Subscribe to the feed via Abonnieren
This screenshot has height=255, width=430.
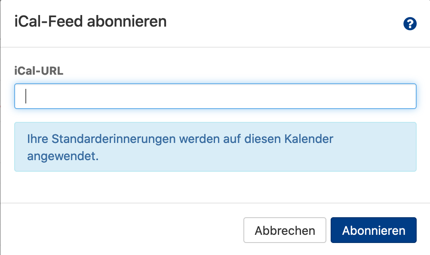tap(373, 231)
